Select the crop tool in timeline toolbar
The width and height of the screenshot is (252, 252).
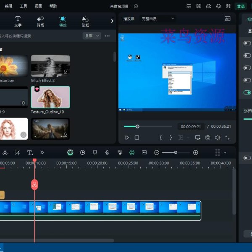(x=17, y=152)
